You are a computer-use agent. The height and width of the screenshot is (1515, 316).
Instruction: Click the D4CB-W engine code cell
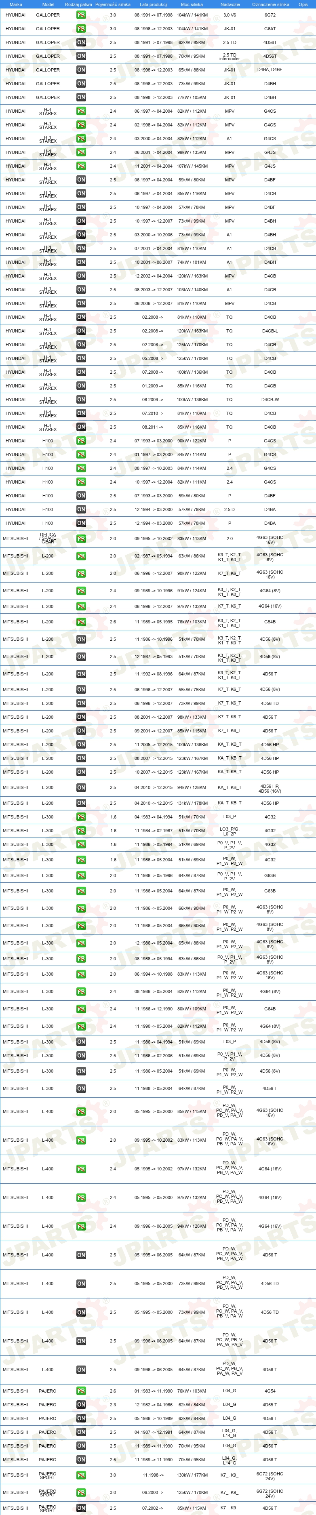coord(270,400)
